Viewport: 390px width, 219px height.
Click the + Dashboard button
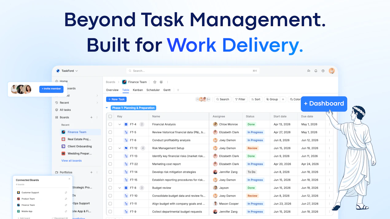(x=324, y=104)
